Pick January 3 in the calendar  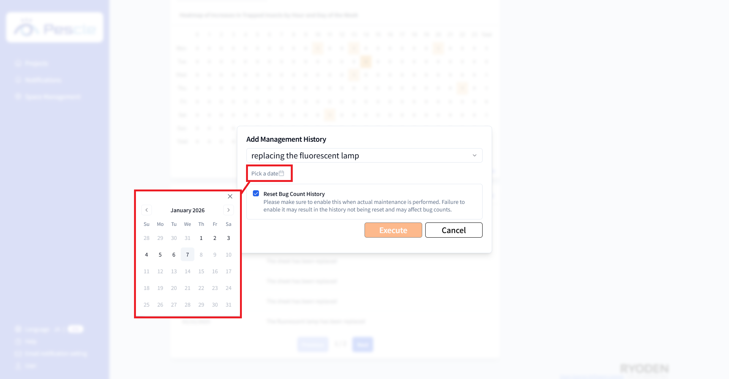click(229, 238)
